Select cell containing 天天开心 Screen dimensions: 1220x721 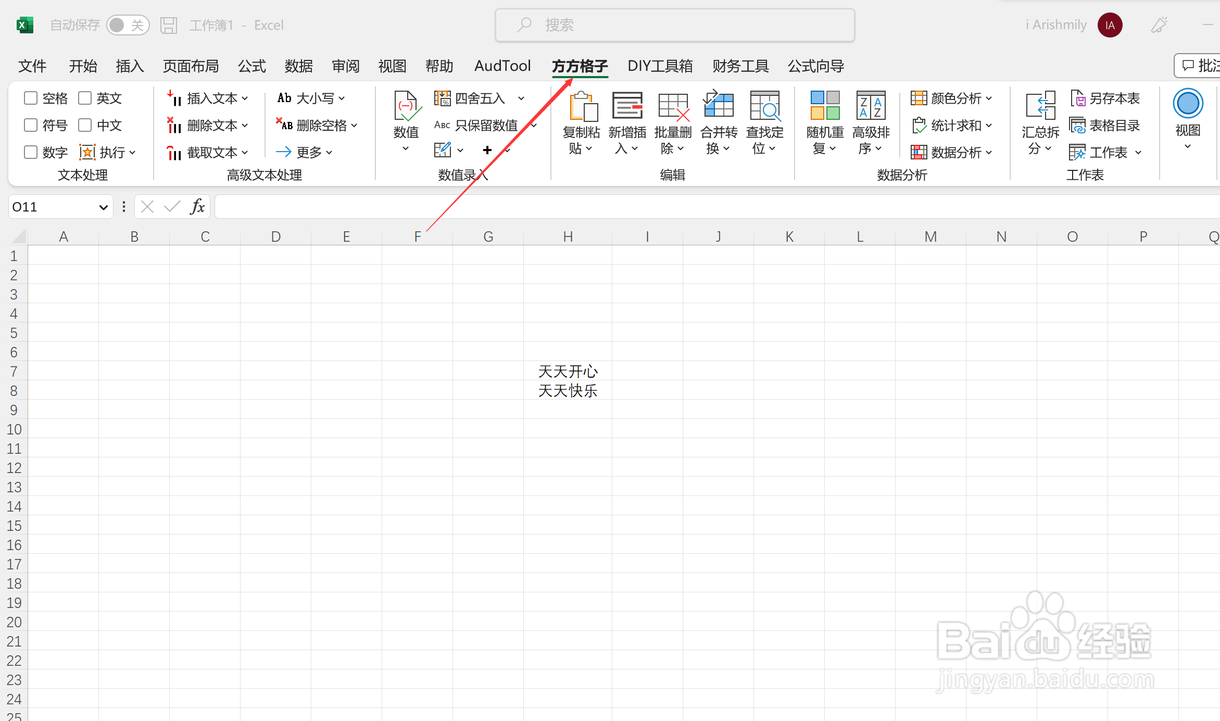pyautogui.click(x=568, y=371)
